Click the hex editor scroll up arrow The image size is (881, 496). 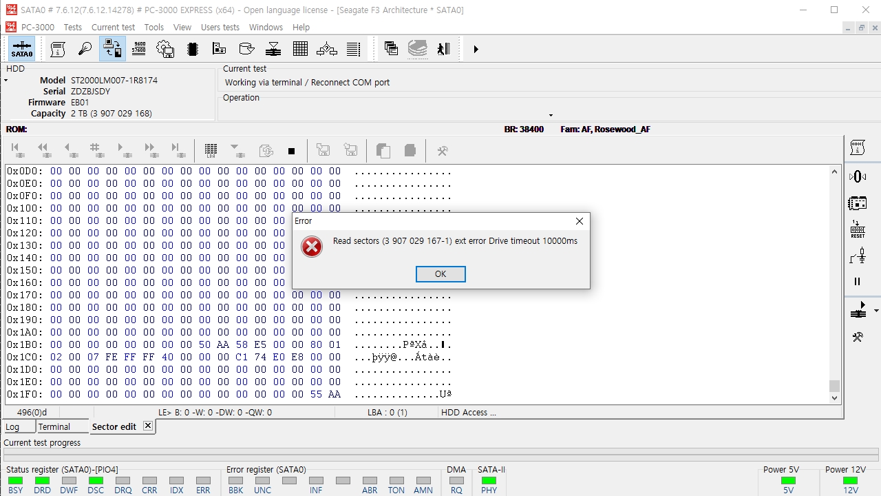point(835,172)
